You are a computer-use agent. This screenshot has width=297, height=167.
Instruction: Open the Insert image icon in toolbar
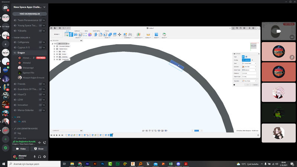(156, 35)
